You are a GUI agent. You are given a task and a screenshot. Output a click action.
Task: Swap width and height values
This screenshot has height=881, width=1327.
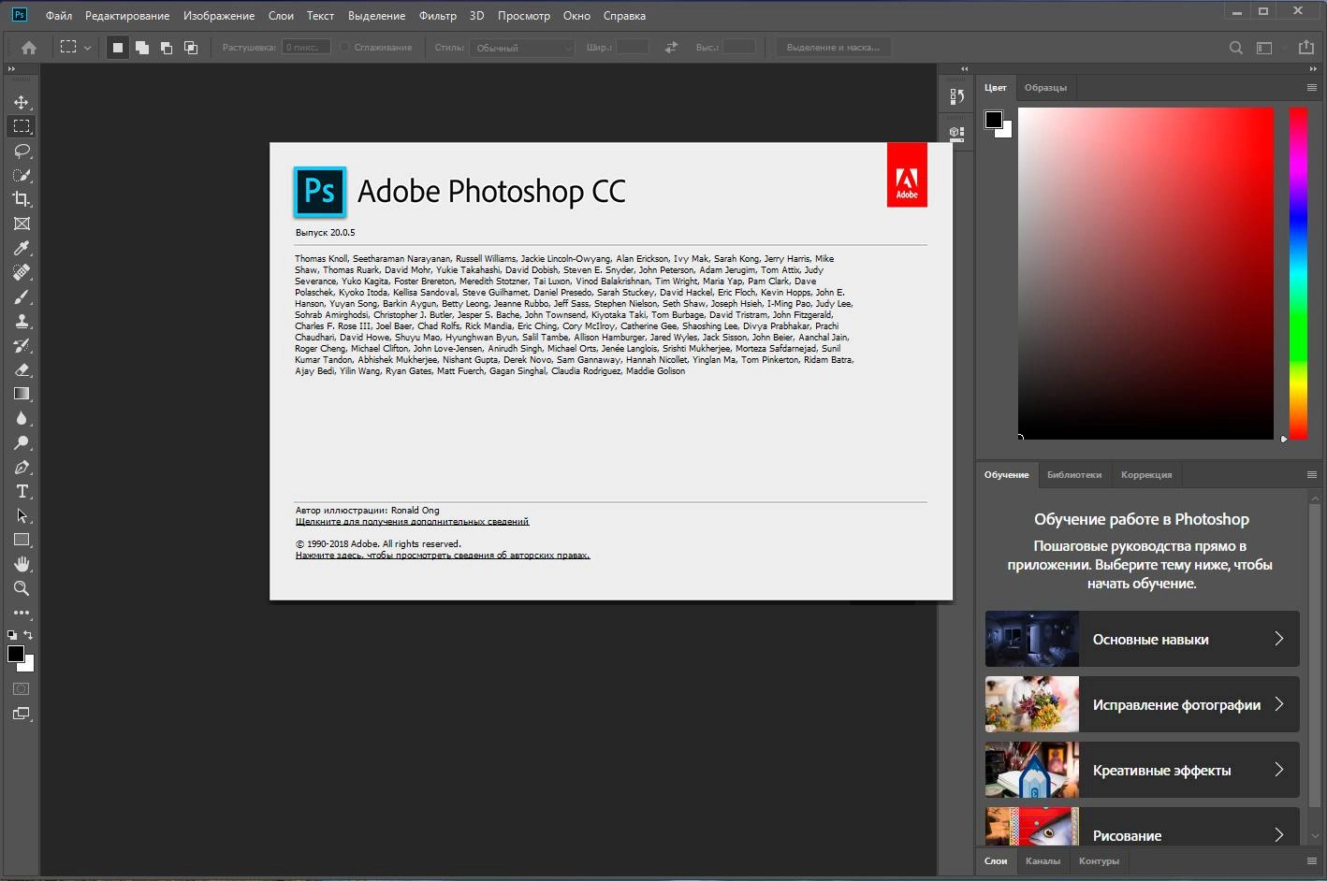671,47
